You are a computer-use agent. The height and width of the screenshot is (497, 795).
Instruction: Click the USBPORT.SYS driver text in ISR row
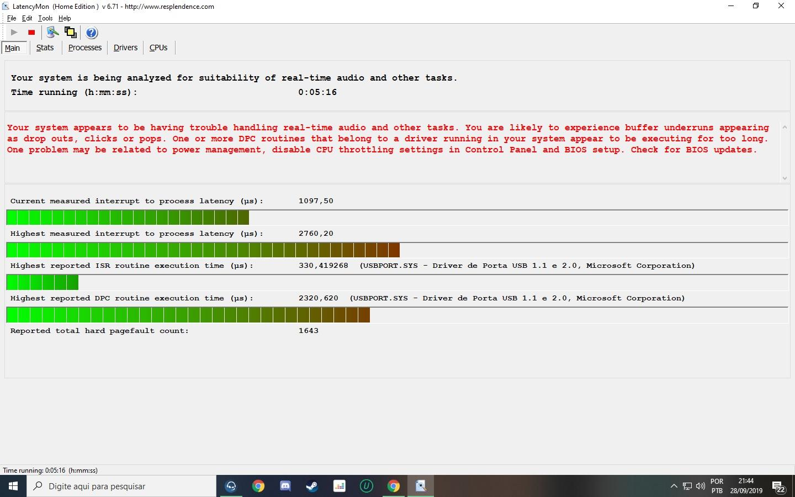527,266
